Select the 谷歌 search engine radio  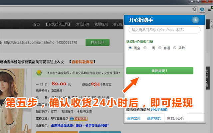point(174,48)
